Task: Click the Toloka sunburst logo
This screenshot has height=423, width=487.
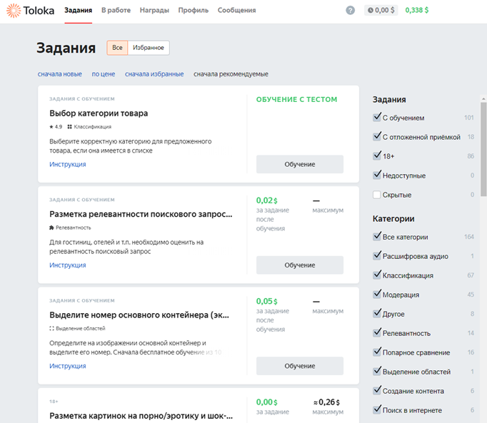Action: click(x=14, y=10)
